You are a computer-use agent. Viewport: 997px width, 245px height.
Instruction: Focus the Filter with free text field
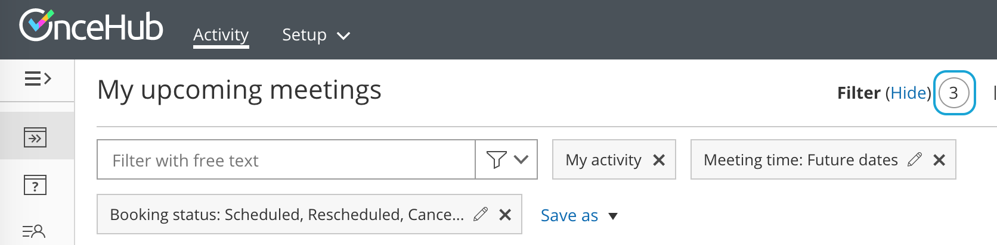(x=286, y=160)
